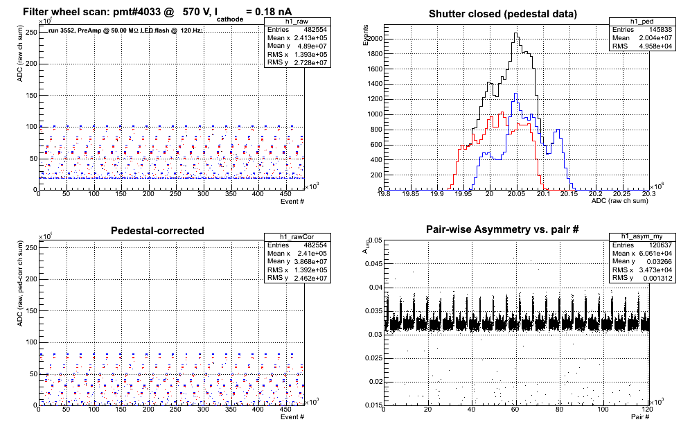Select the "0.035" tick label on the asymmetry axis
Viewport: 690px width, 431px height.
[373, 311]
